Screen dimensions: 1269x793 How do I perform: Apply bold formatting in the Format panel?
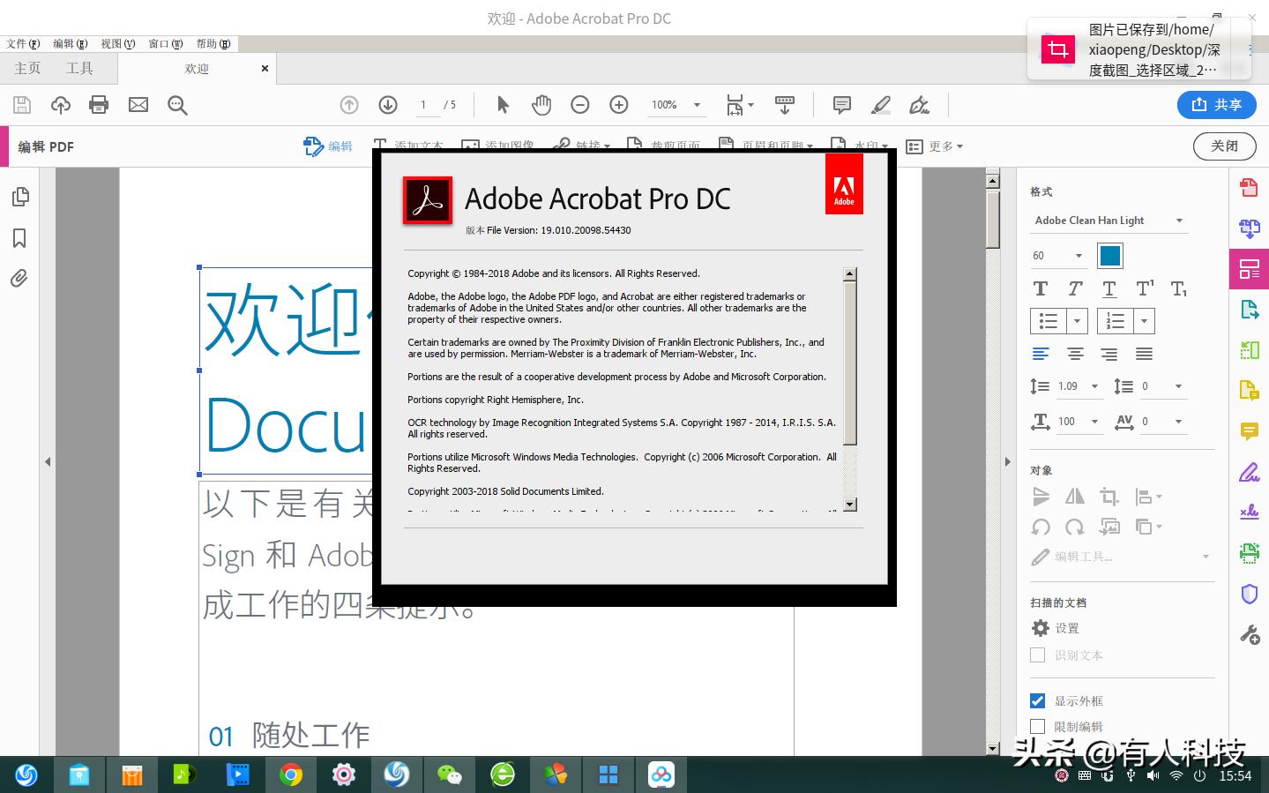1040,288
